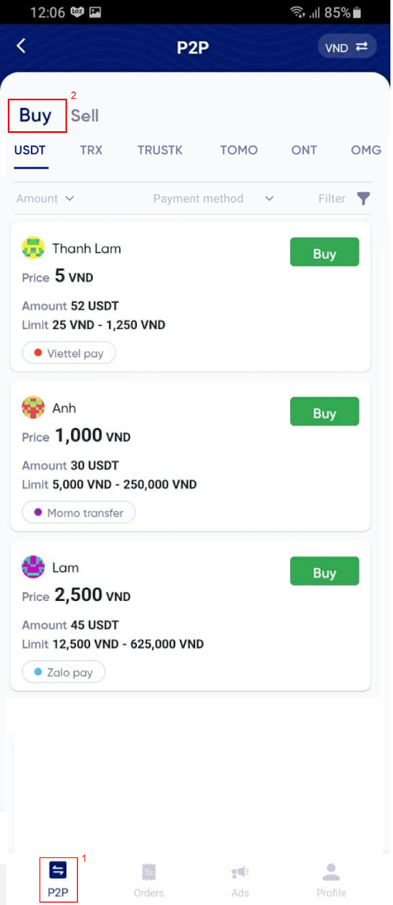Toggle the VND currency switch
Viewport: 393px width, 905px height.
click(347, 48)
